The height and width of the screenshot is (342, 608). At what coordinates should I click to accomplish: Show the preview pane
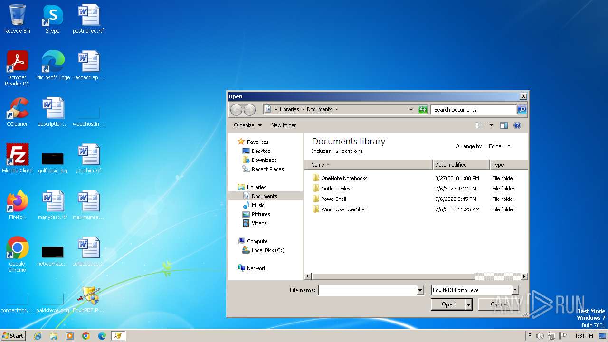(x=504, y=125)
